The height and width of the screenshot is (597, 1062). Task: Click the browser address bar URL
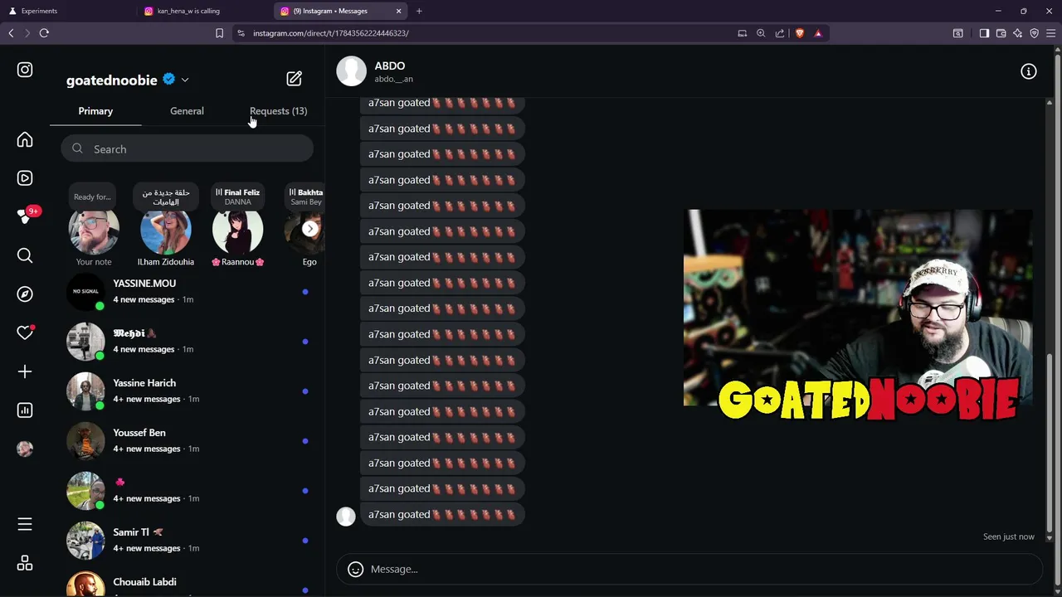tap(331, 33)
